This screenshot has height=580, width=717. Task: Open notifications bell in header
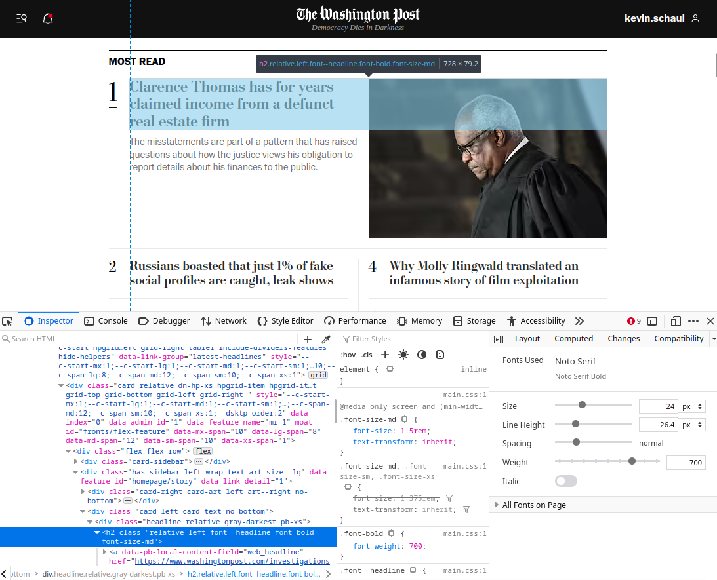[x=47, y=18]
